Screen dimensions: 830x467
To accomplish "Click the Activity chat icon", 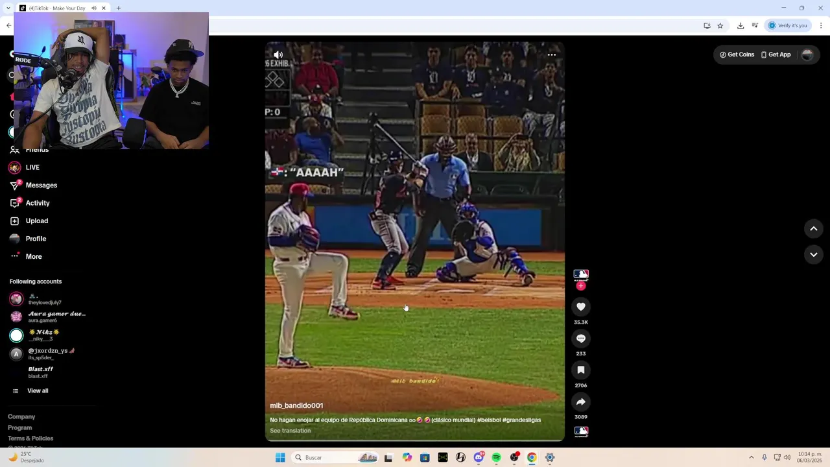I will point(15,203).
